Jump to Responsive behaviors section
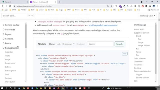This screenshot has height=90, width=160. point(142,71)
